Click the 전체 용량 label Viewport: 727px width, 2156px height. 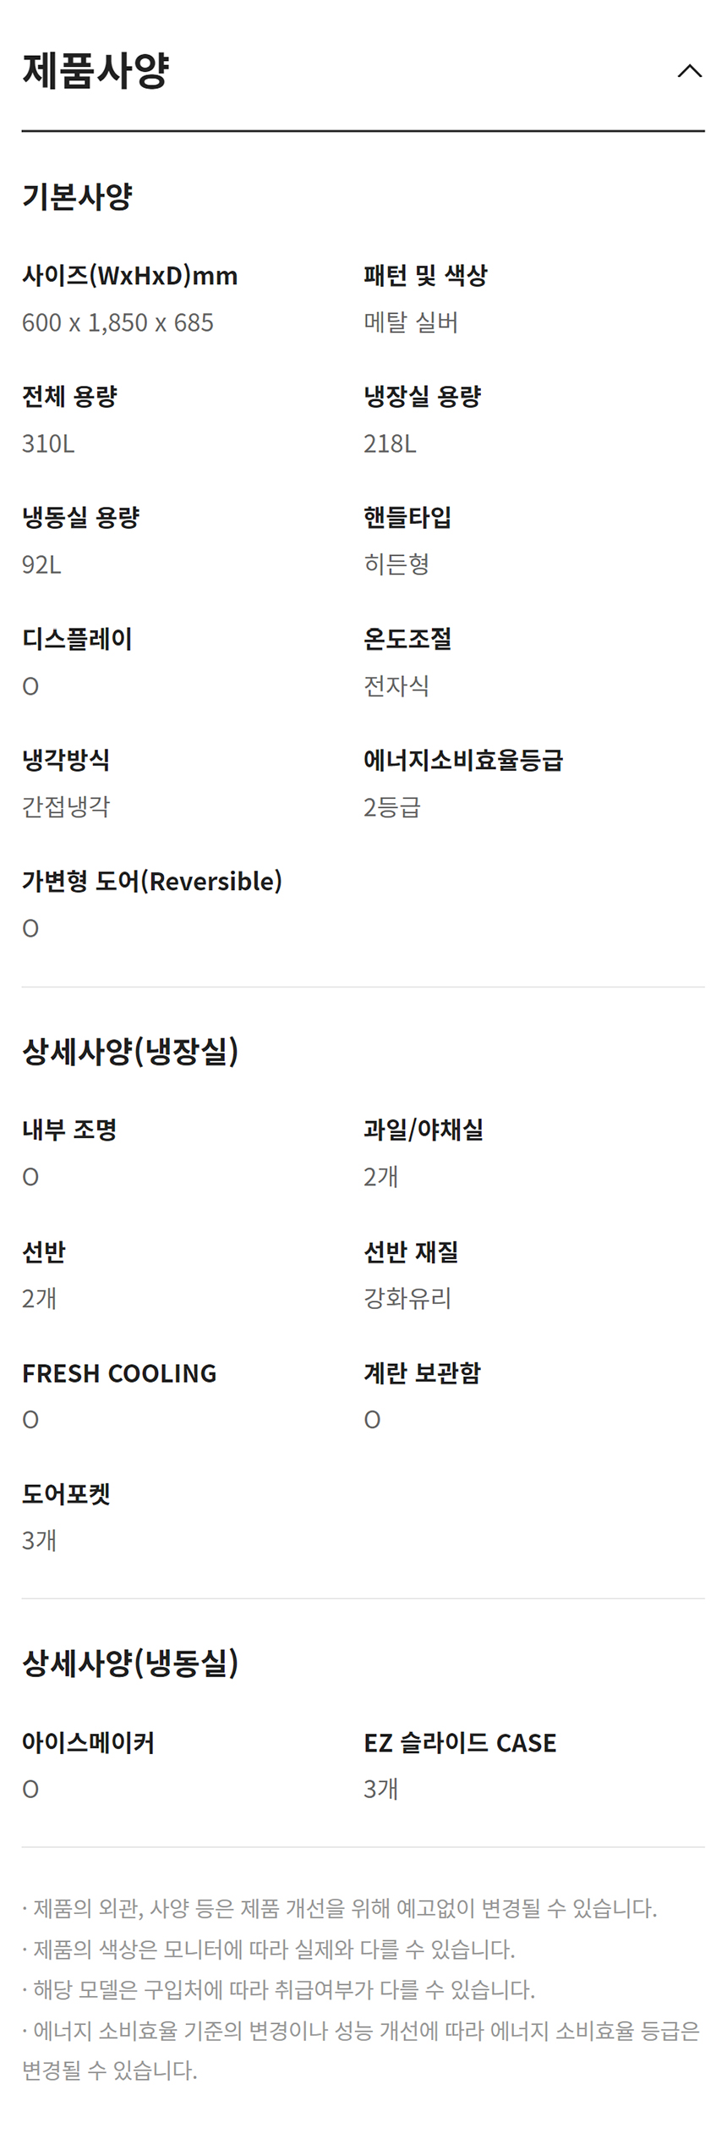click(69, 397)
